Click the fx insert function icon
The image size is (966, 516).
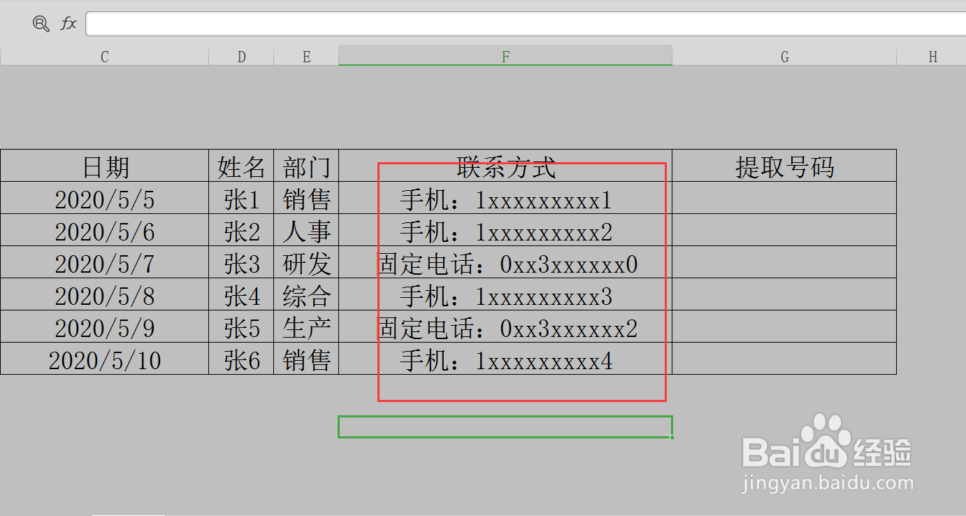pos(67,23)
